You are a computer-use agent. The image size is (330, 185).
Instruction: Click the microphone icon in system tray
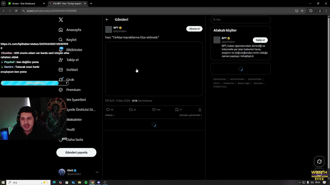point(308,182)
